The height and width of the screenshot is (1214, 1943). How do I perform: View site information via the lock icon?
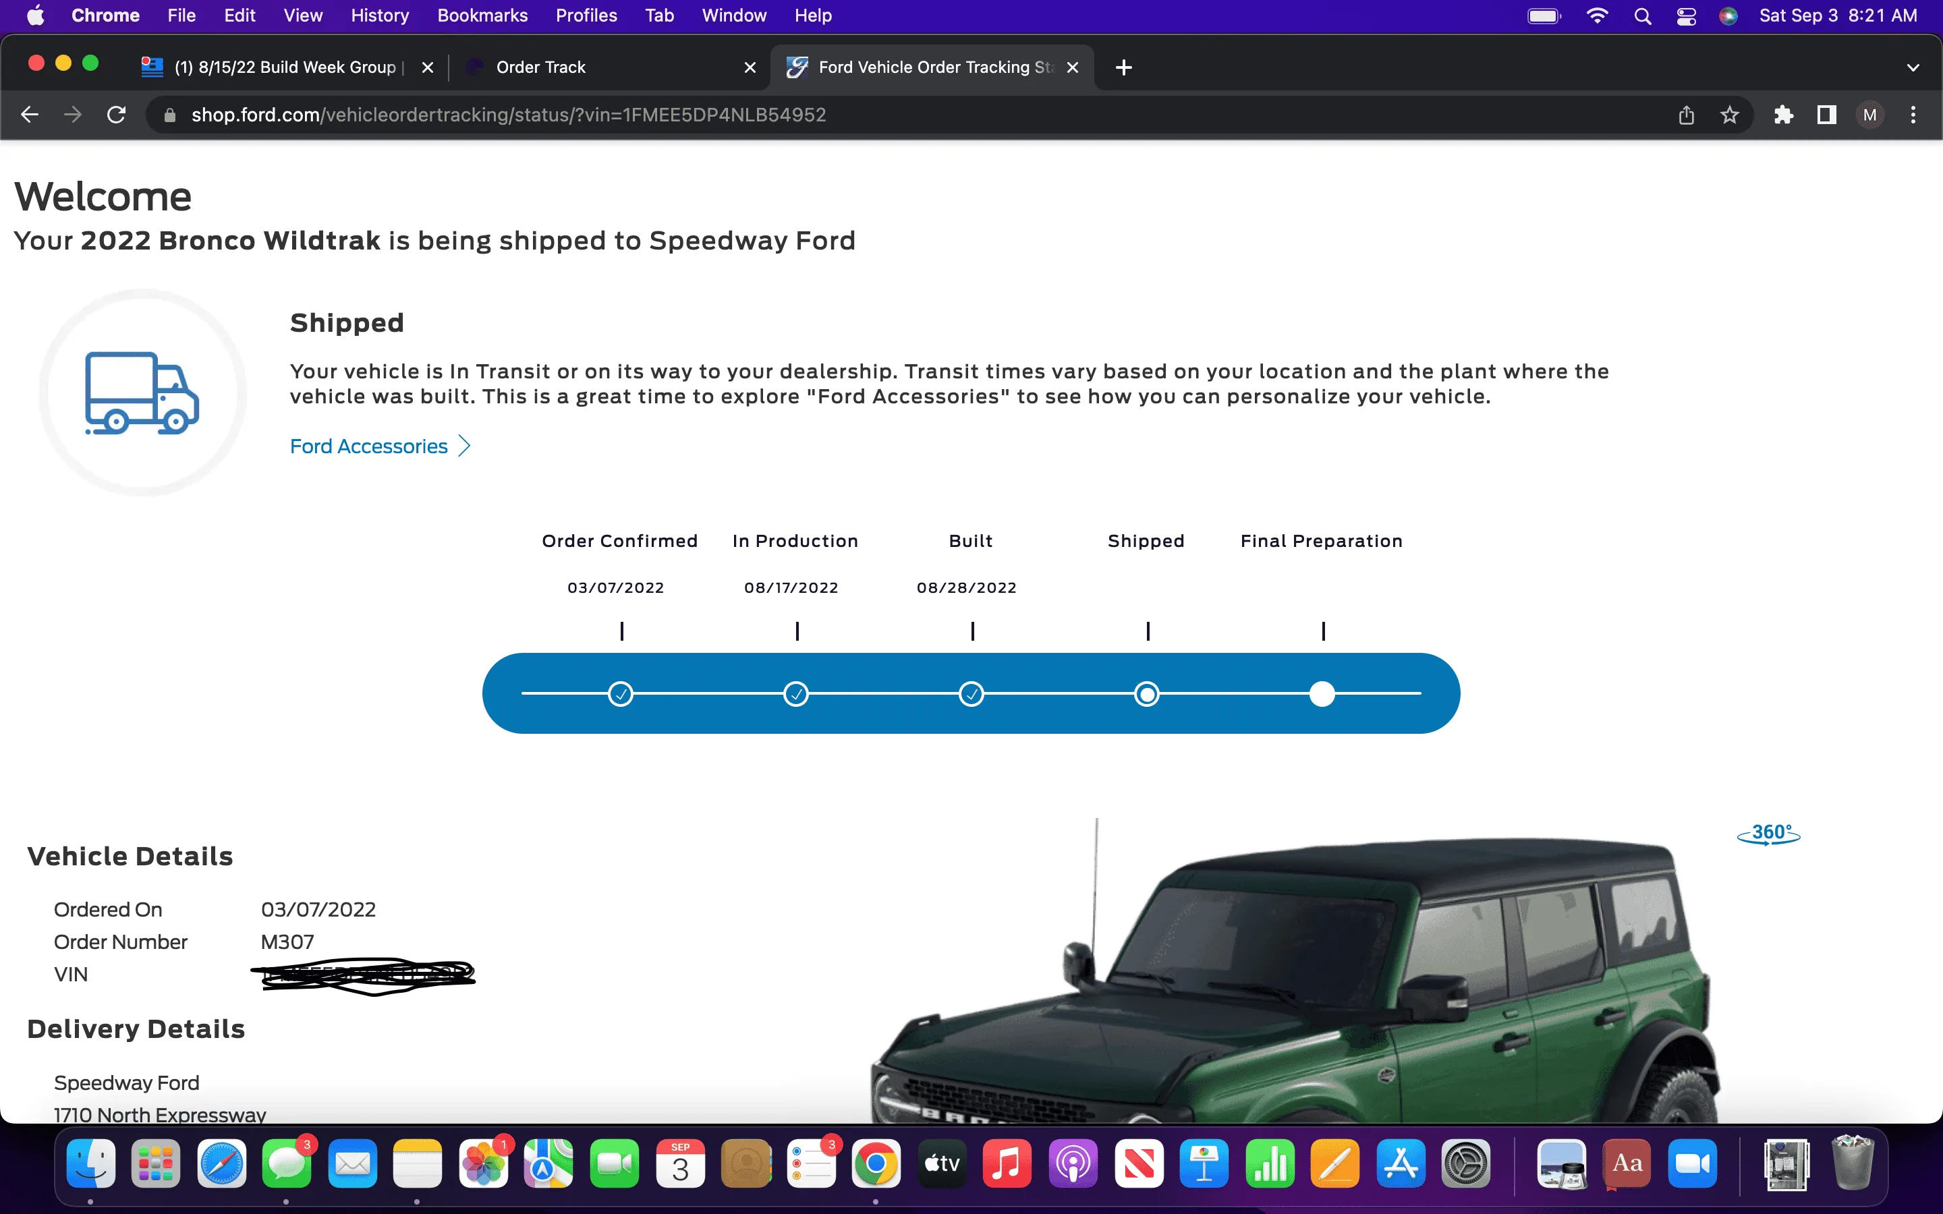pyautogui.click(x=169, y=115)
